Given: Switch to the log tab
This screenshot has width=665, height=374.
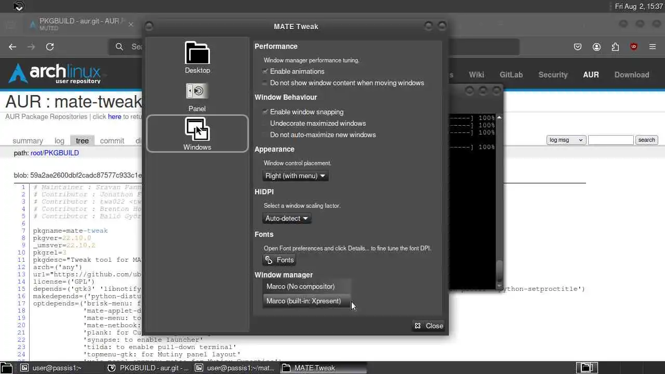Looking at the screenshot, I should pos(59,141).
